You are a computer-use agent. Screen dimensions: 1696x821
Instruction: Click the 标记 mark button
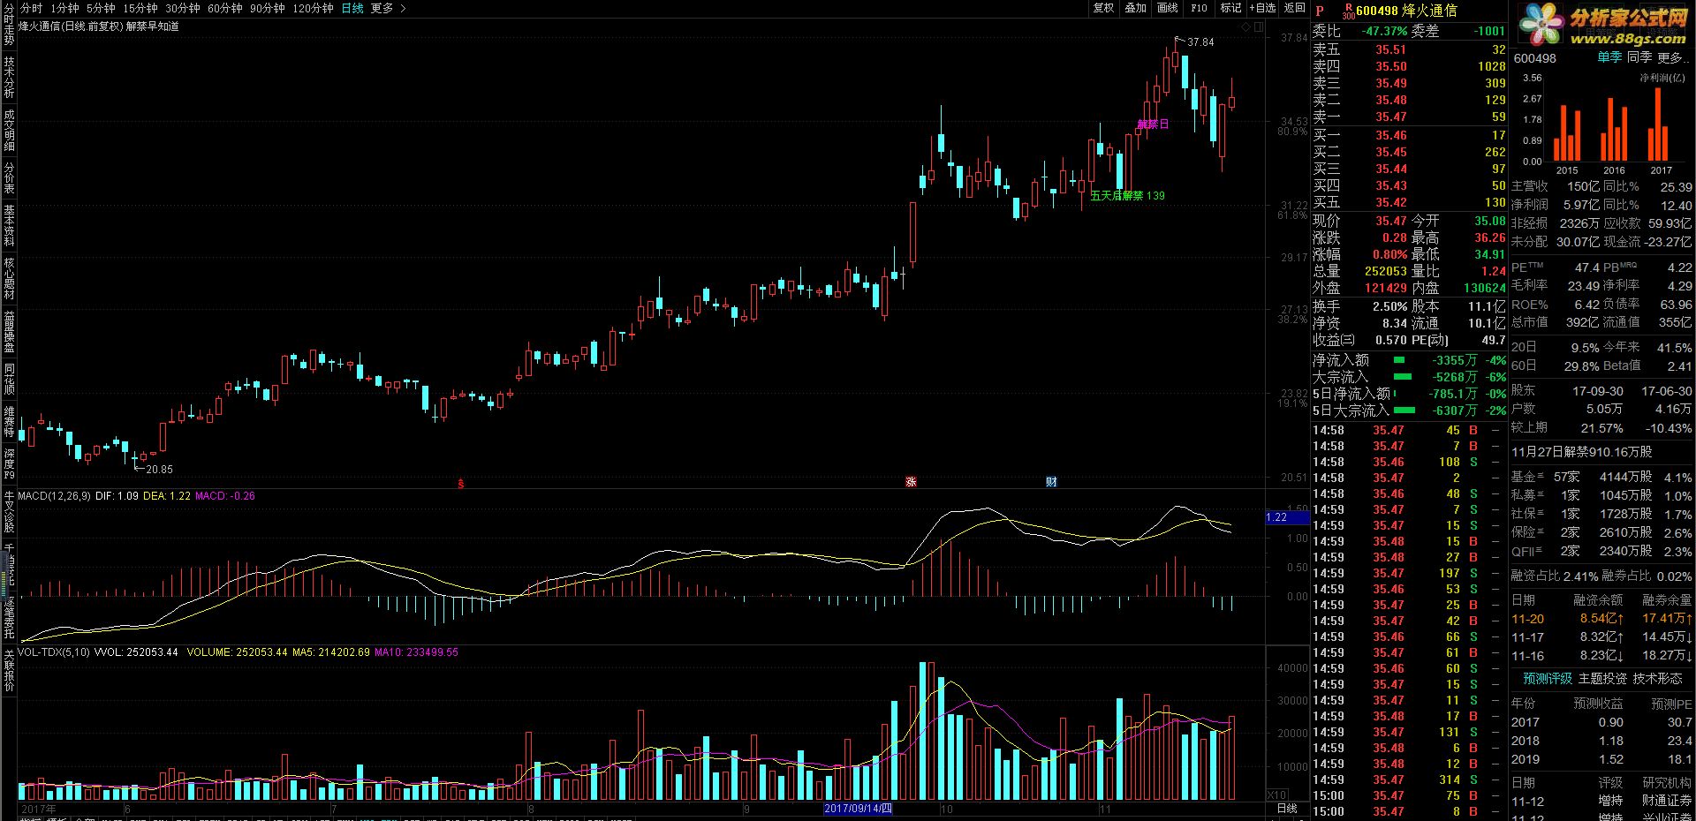[1230, 8]
